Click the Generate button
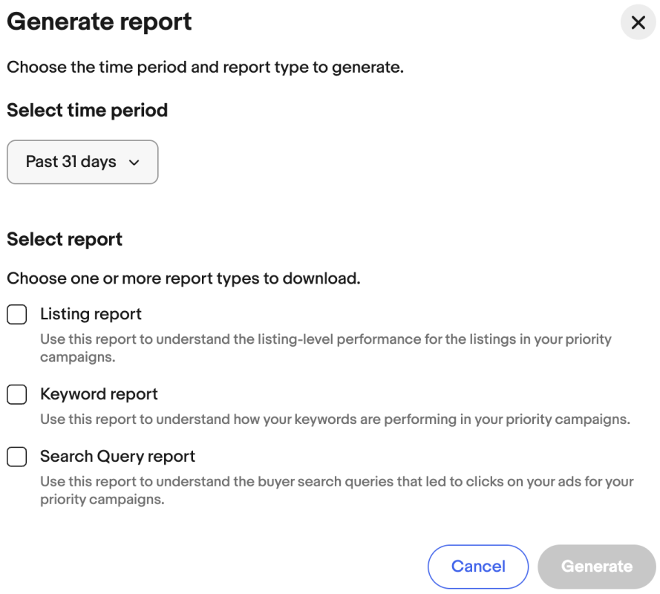 click(x=596, y=567)
